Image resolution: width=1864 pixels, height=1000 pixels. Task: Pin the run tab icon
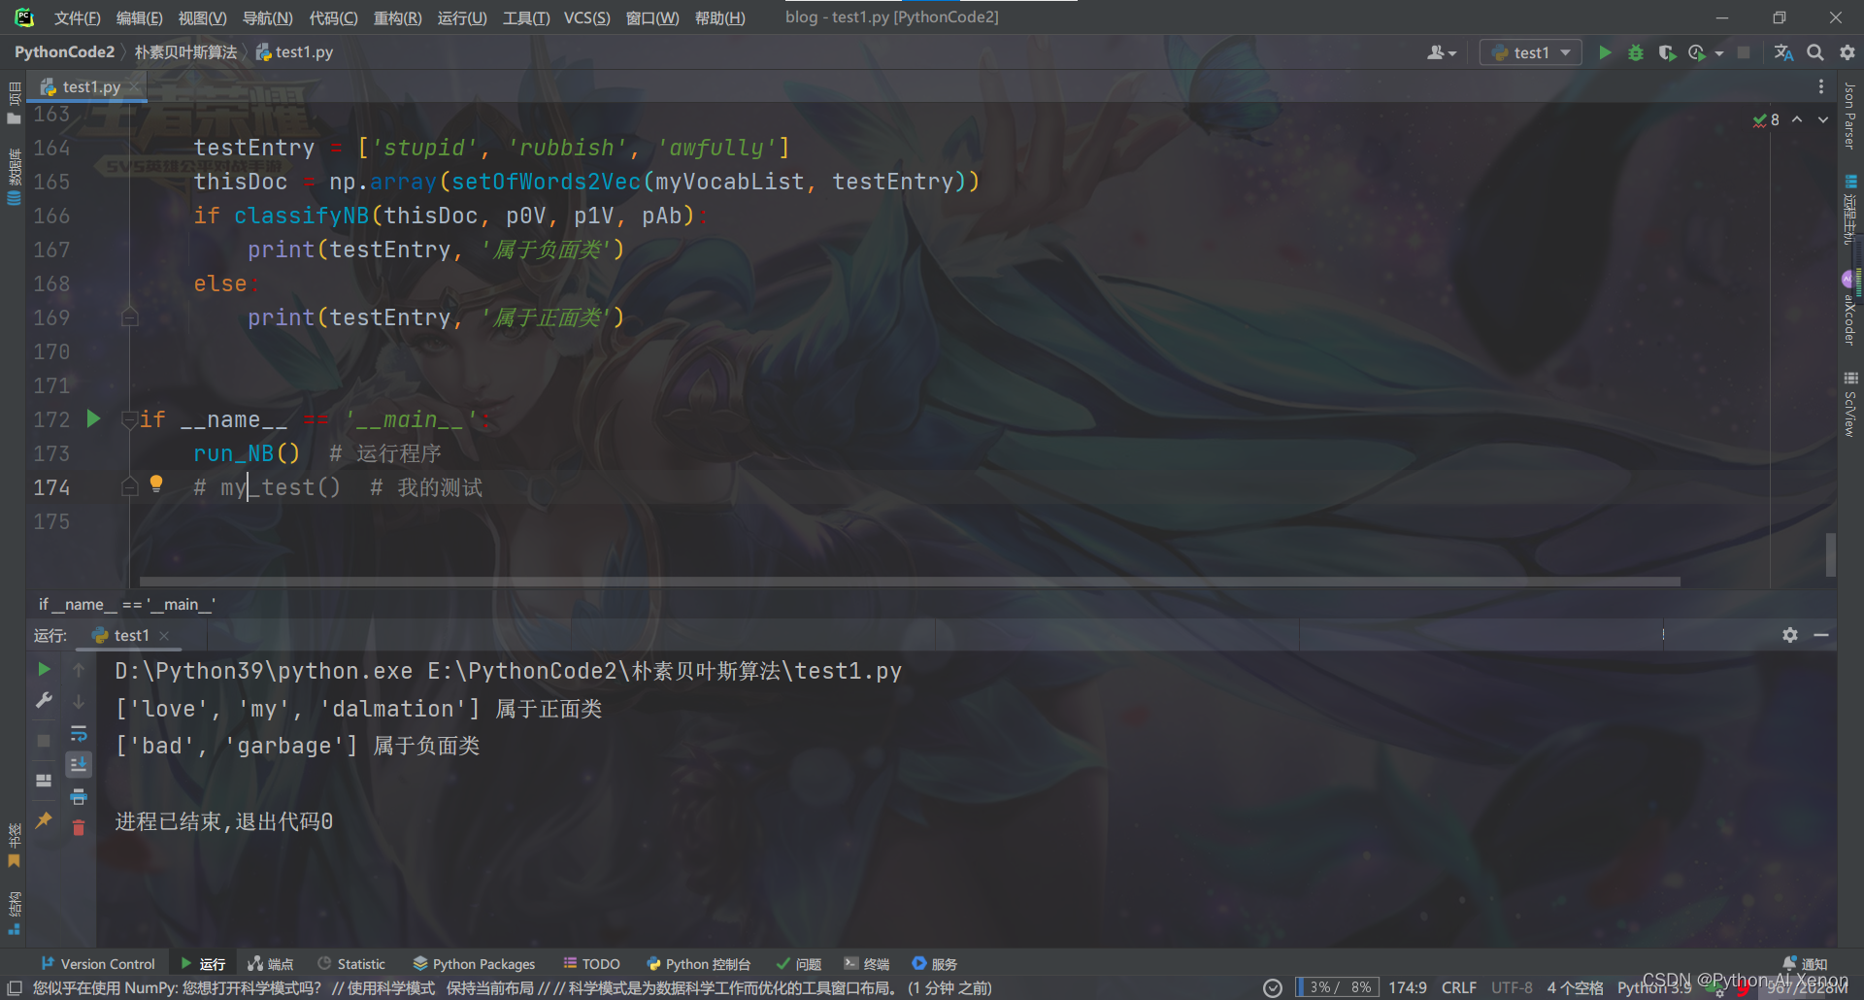pyautogui.click(x=44, y=820)
